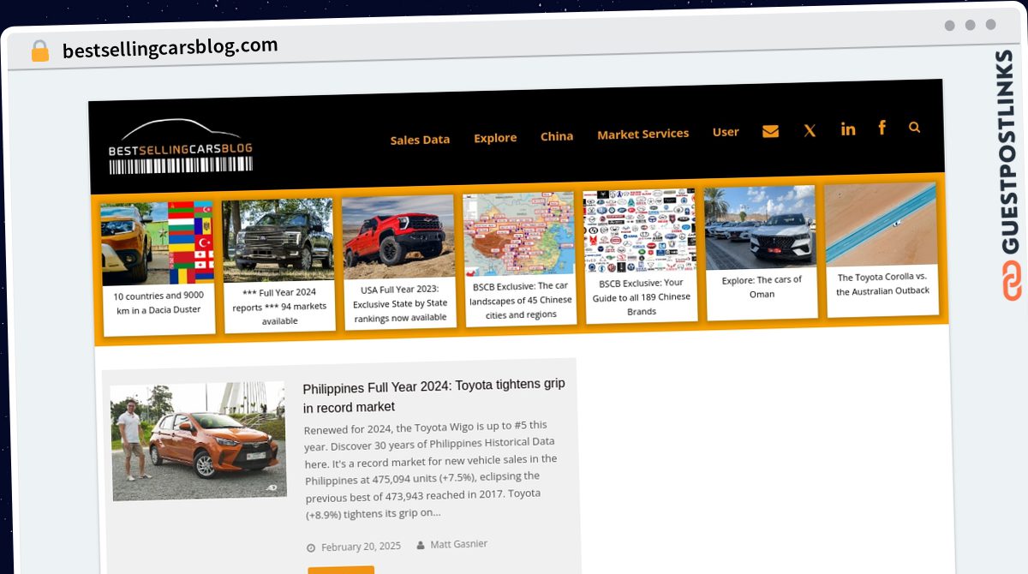Click the Philippines article excerpt text
The width and height of the screenshot is (1028, 574).
(x=433, y=469)
